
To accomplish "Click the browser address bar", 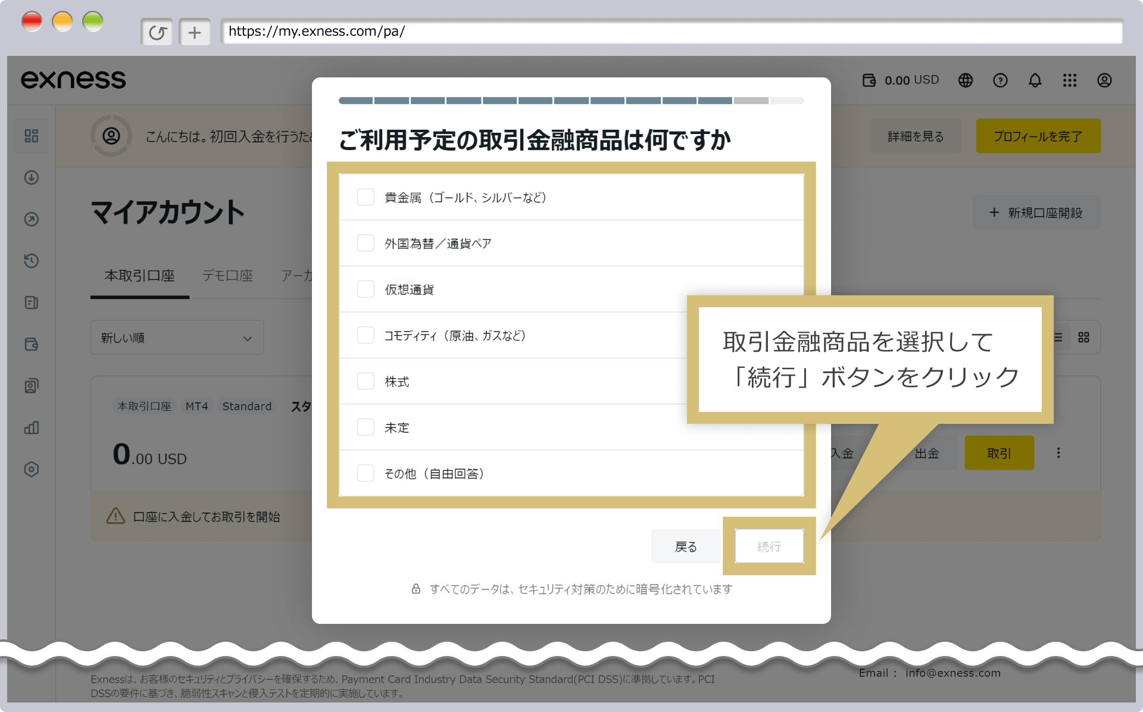I will 672,32.
